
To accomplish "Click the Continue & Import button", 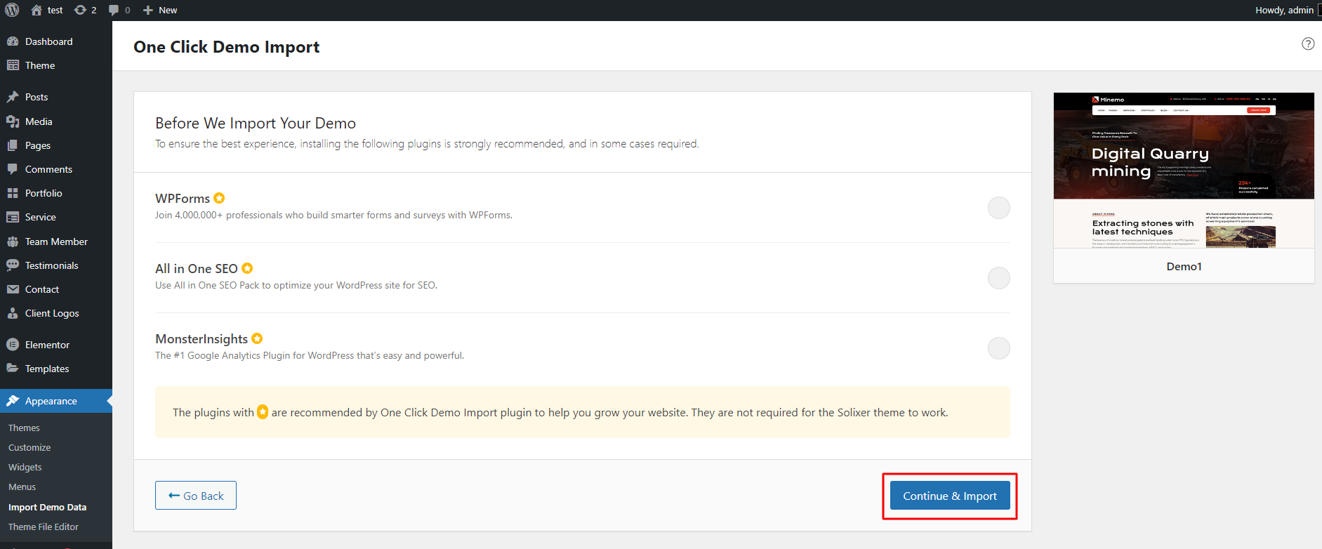I will coord(950,496).
